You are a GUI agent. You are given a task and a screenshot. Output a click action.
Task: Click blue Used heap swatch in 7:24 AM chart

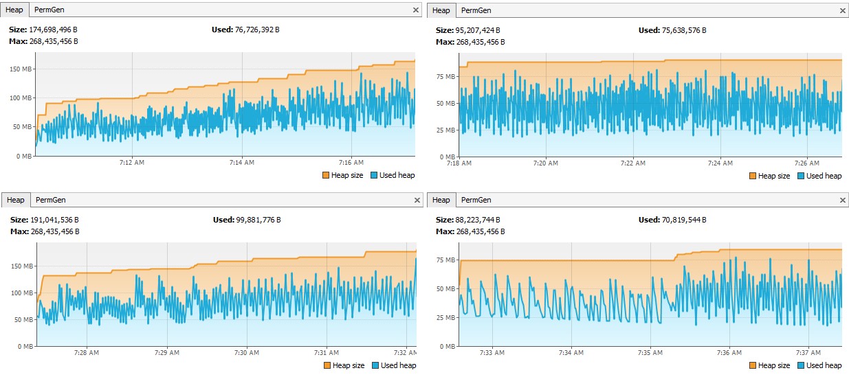(x=802, y=176)
